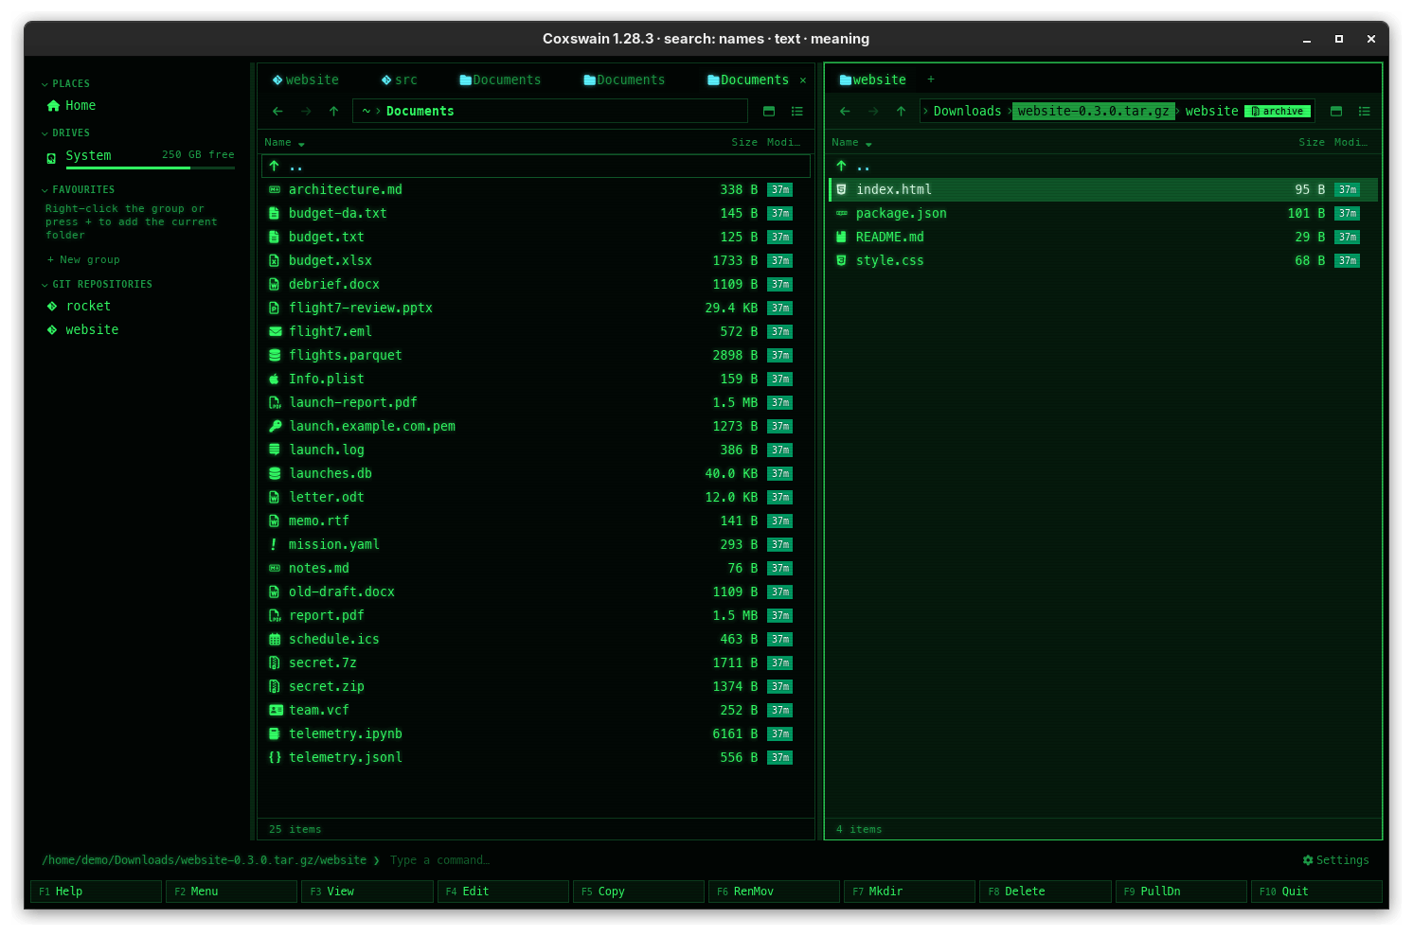Toggle right pane list view icon
This screenshot has height=936, width=1413.
[1365, 112]
